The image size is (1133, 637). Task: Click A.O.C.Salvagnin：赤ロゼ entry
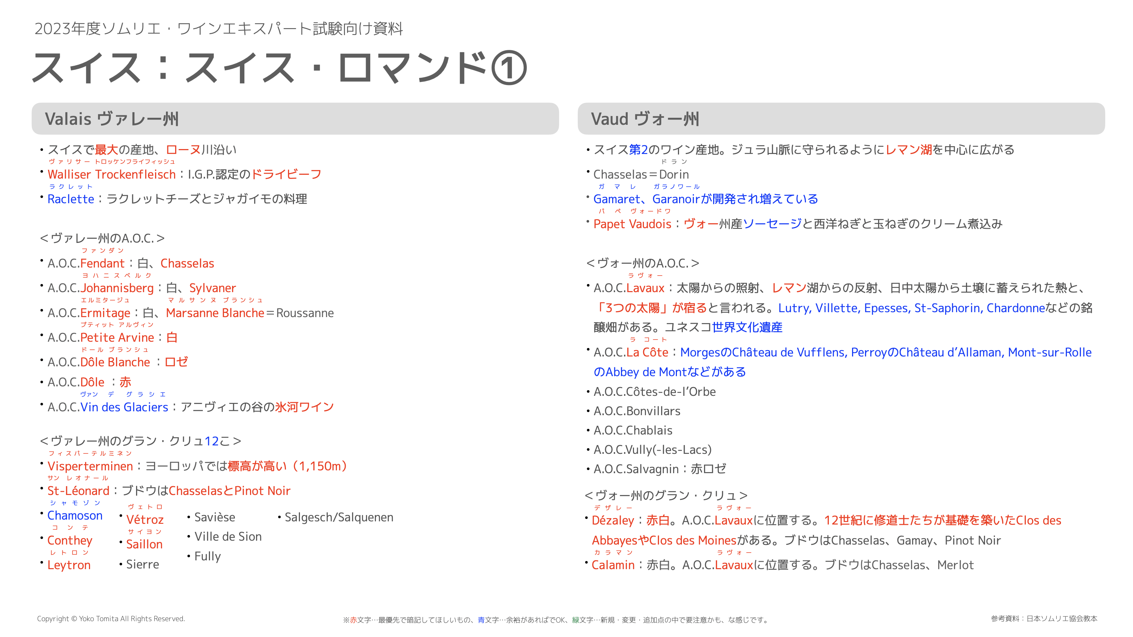[x=660, y=469]
